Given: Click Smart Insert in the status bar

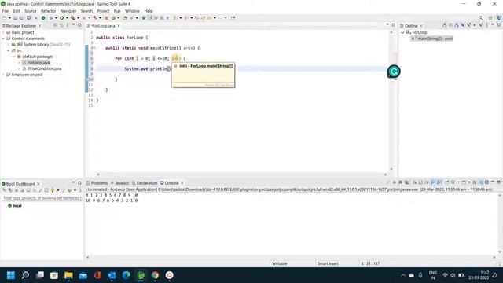Looking at the screenshot, I should point(328,263).
